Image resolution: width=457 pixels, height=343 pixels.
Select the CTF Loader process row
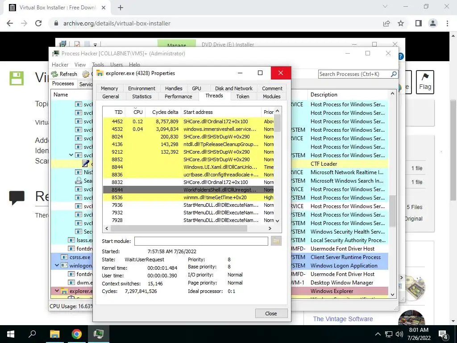pyautogui.click(x=220, y=163)
